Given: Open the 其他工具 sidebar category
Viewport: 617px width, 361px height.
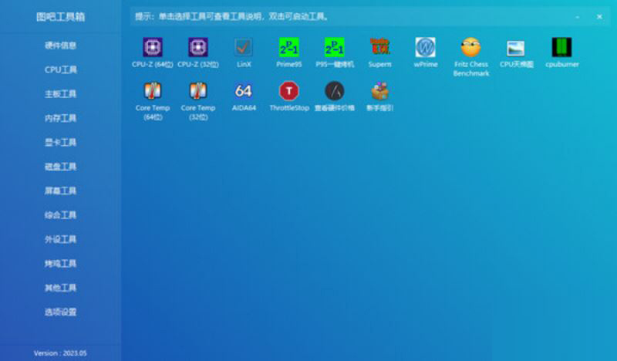Looking at the screenshot, I should pyautogui.click(x=61, y=288).
